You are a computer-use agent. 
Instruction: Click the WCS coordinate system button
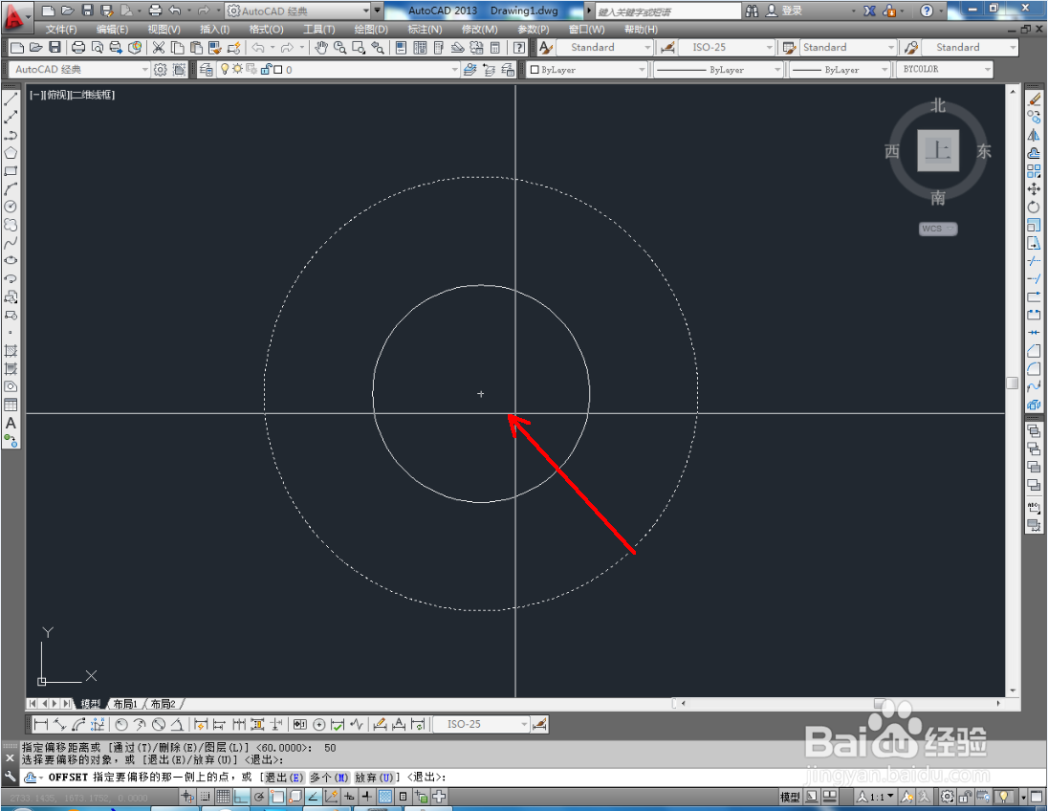click(x=938, y=229)
